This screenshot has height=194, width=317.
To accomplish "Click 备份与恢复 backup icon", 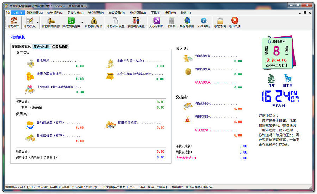I will (187, 23).
